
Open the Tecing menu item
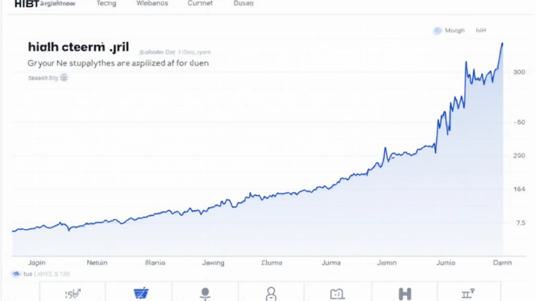pyautogui.click(x=106, y=4)
